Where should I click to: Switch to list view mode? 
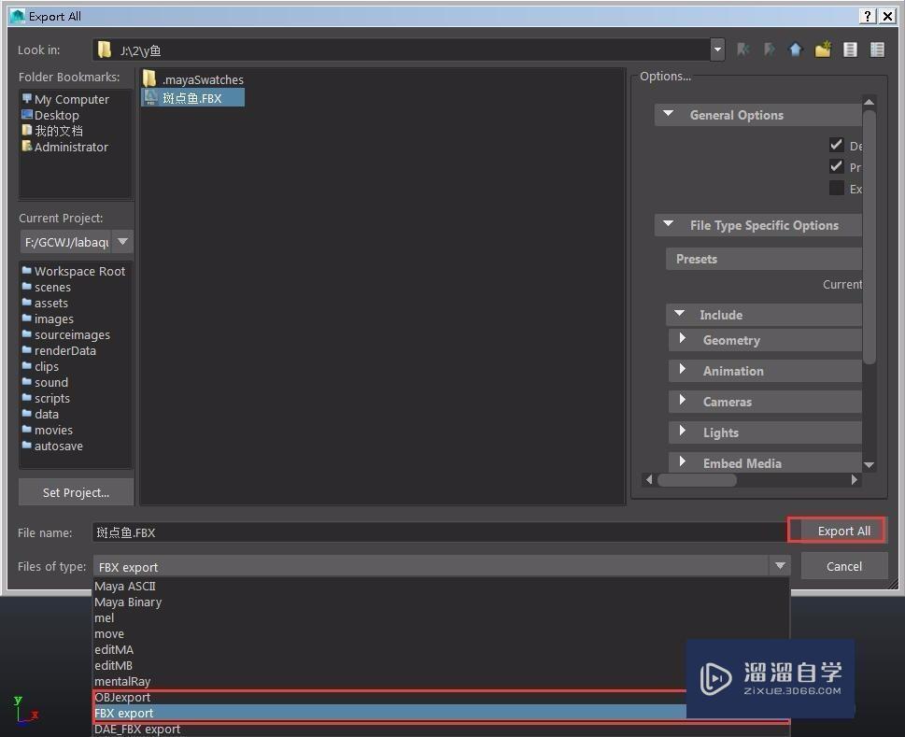point(850,50)
